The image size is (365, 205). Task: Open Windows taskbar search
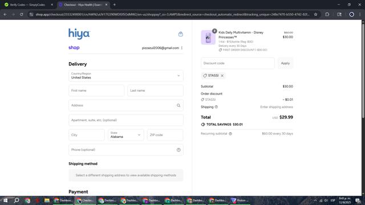(17, 200)
